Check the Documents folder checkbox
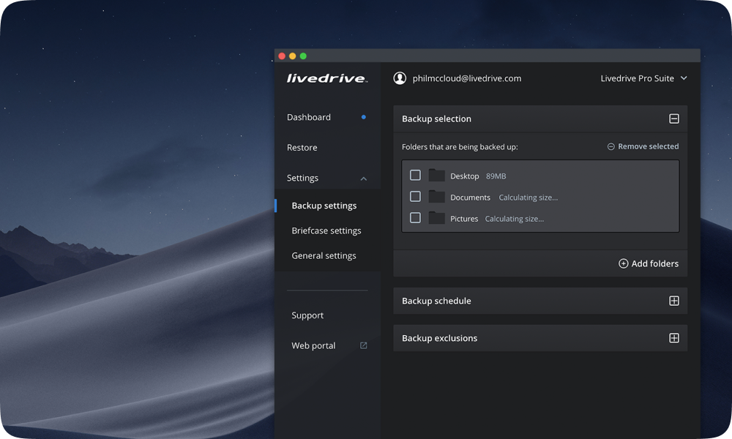The width and height of the screenshot is (732, 439). pos(415,196)
